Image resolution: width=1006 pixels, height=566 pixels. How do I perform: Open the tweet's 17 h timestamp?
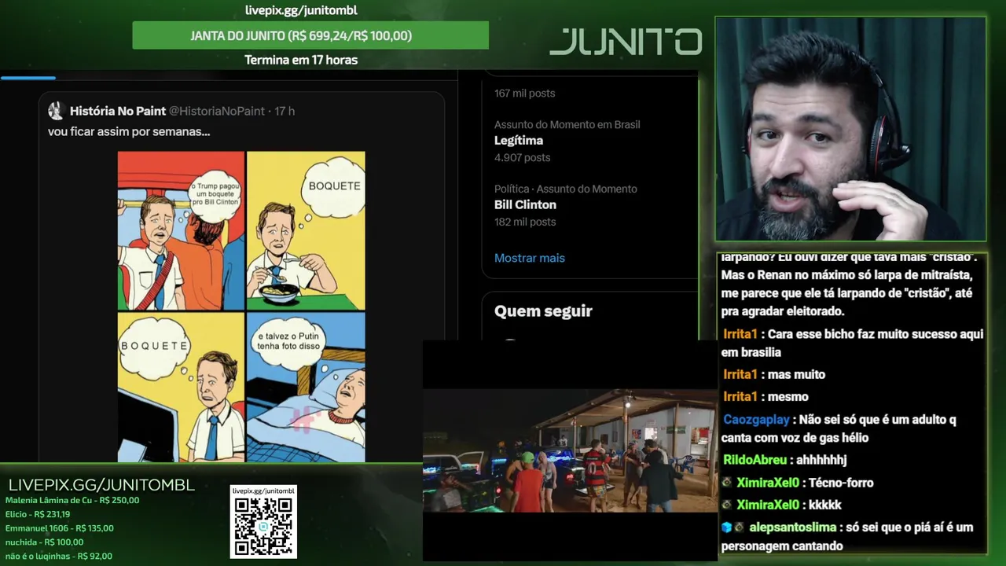[x=285, y=111]
